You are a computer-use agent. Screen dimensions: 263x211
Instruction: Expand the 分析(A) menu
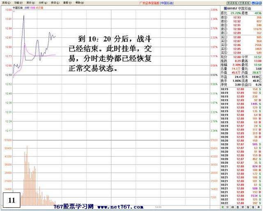pos(42,2)
